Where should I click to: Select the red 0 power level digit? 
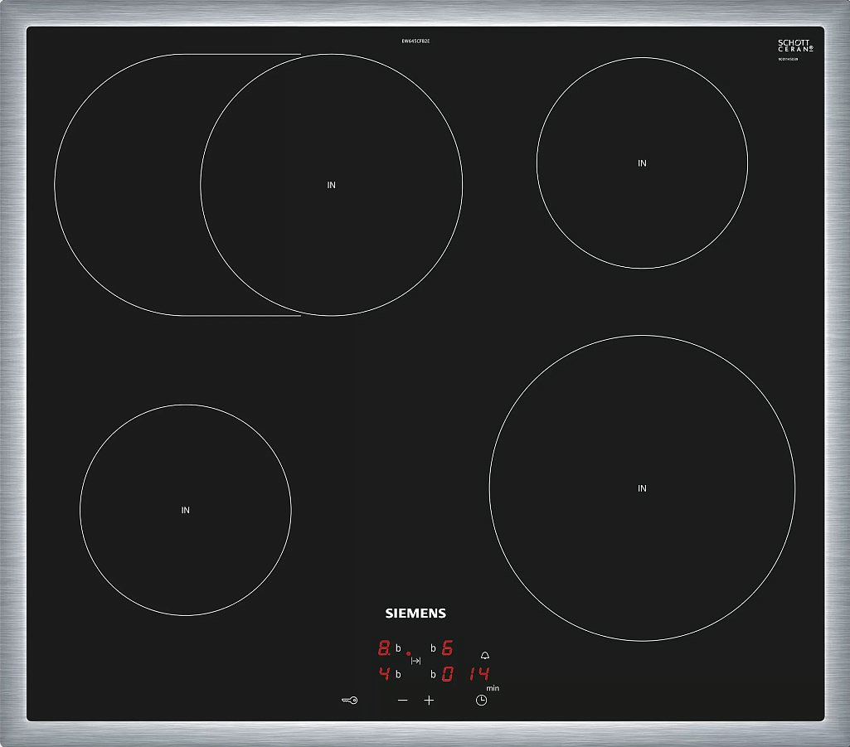point(447,674)
